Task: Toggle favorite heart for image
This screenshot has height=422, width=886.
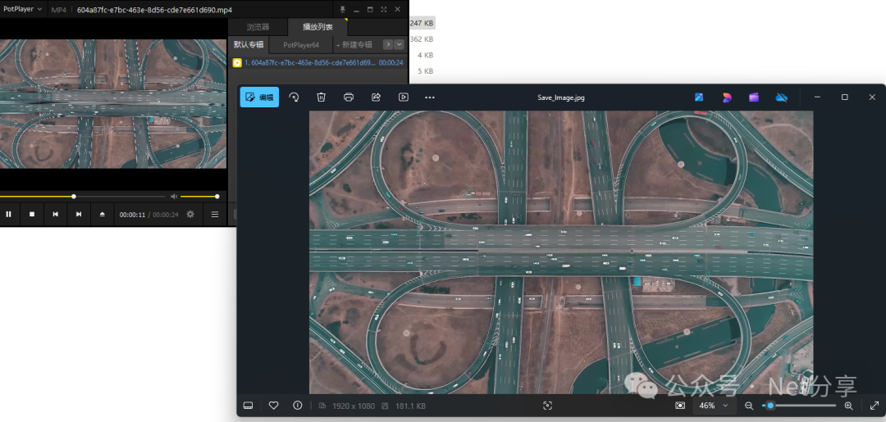Action: 274,406
